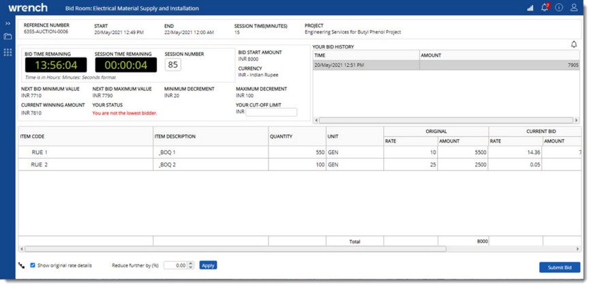Click the hierarchy icon beside the checkbox
The height and width of the screenshot is (287, 591).
click(22, 265)
